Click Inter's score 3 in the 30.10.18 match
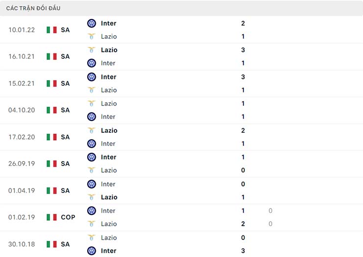363x257 pixels. pyautogui.click(x=243, y=251)
